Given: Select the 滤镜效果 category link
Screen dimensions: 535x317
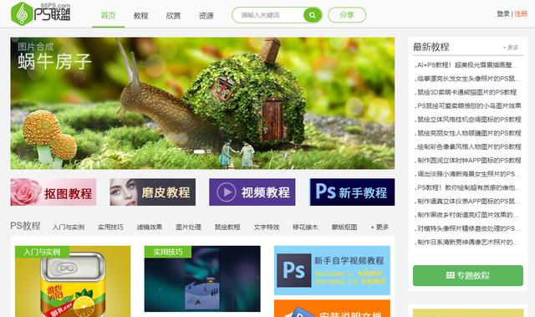Looking at the screenshot, I should [150, 227].
